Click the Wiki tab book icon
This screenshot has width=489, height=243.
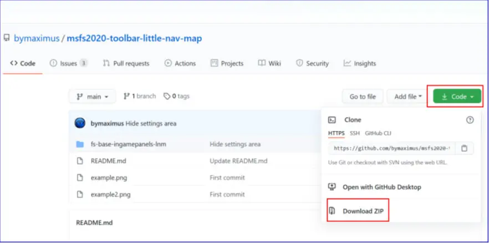tap(262, 63)
